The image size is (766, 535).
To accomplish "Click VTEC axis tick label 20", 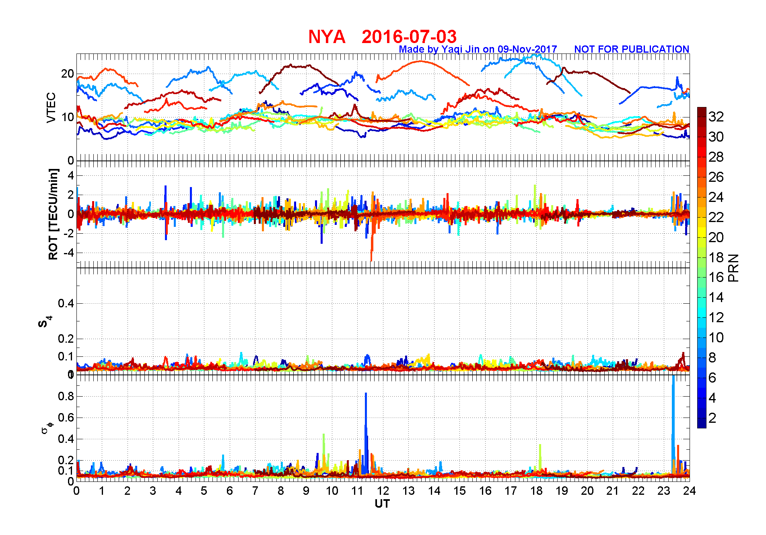I will pos(67,74).
